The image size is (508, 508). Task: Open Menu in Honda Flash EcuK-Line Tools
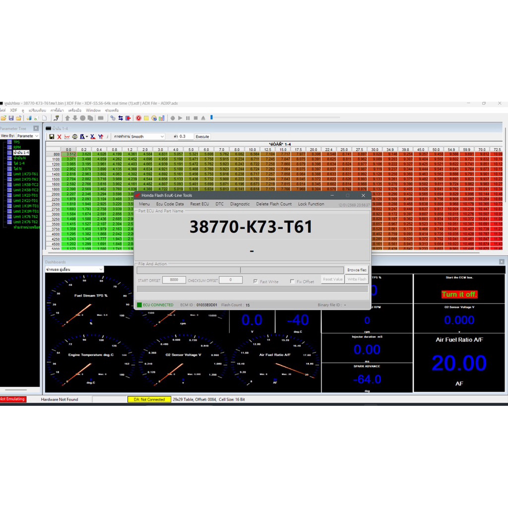pyautogui.click(x=144, y=204)
